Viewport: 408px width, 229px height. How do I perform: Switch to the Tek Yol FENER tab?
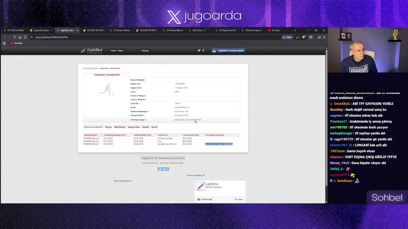pos(14,30)
